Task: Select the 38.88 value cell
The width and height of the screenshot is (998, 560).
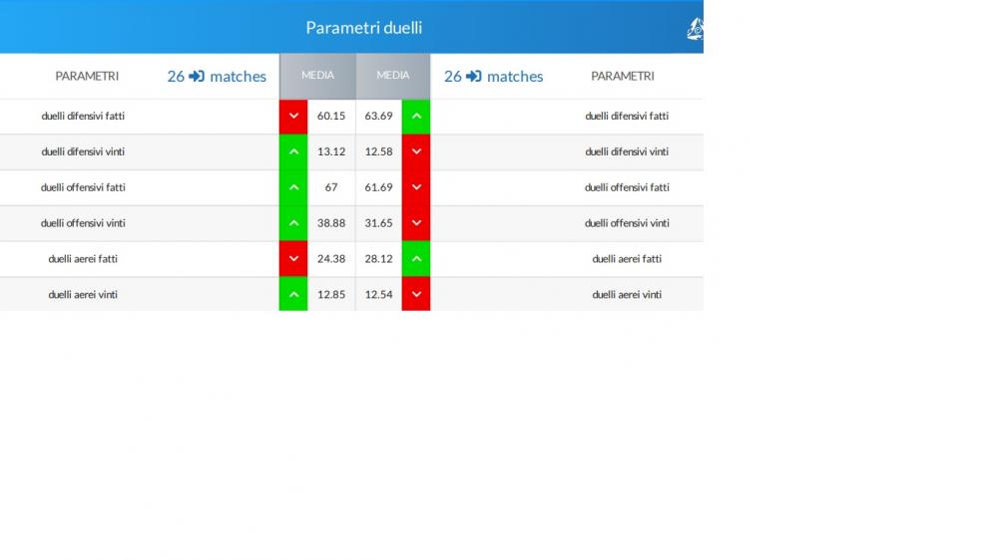Action: click(331, 223)
